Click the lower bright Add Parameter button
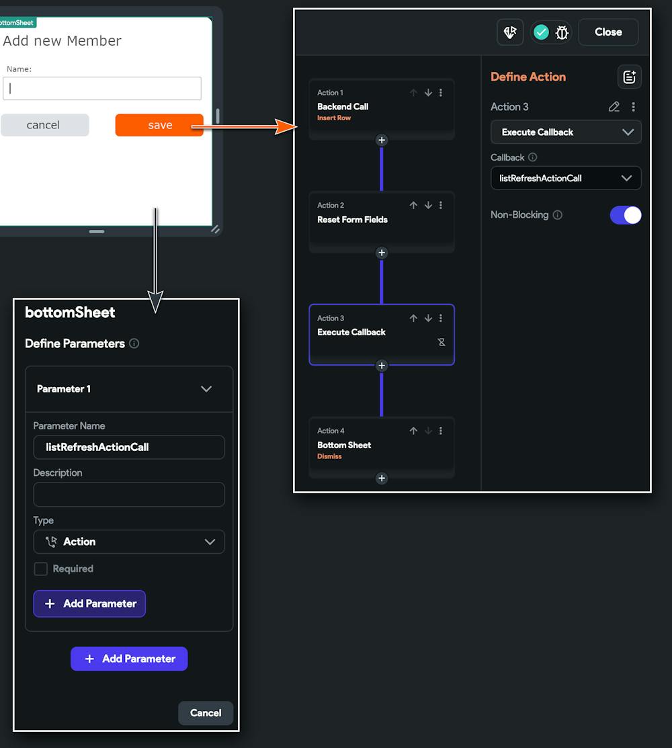 pos(129,659)
